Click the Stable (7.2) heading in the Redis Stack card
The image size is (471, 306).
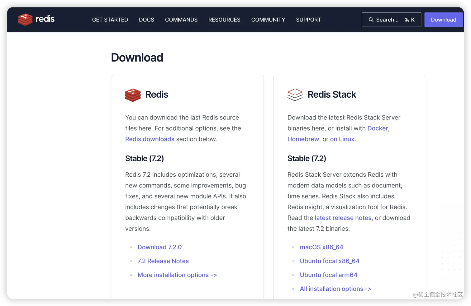307,159
